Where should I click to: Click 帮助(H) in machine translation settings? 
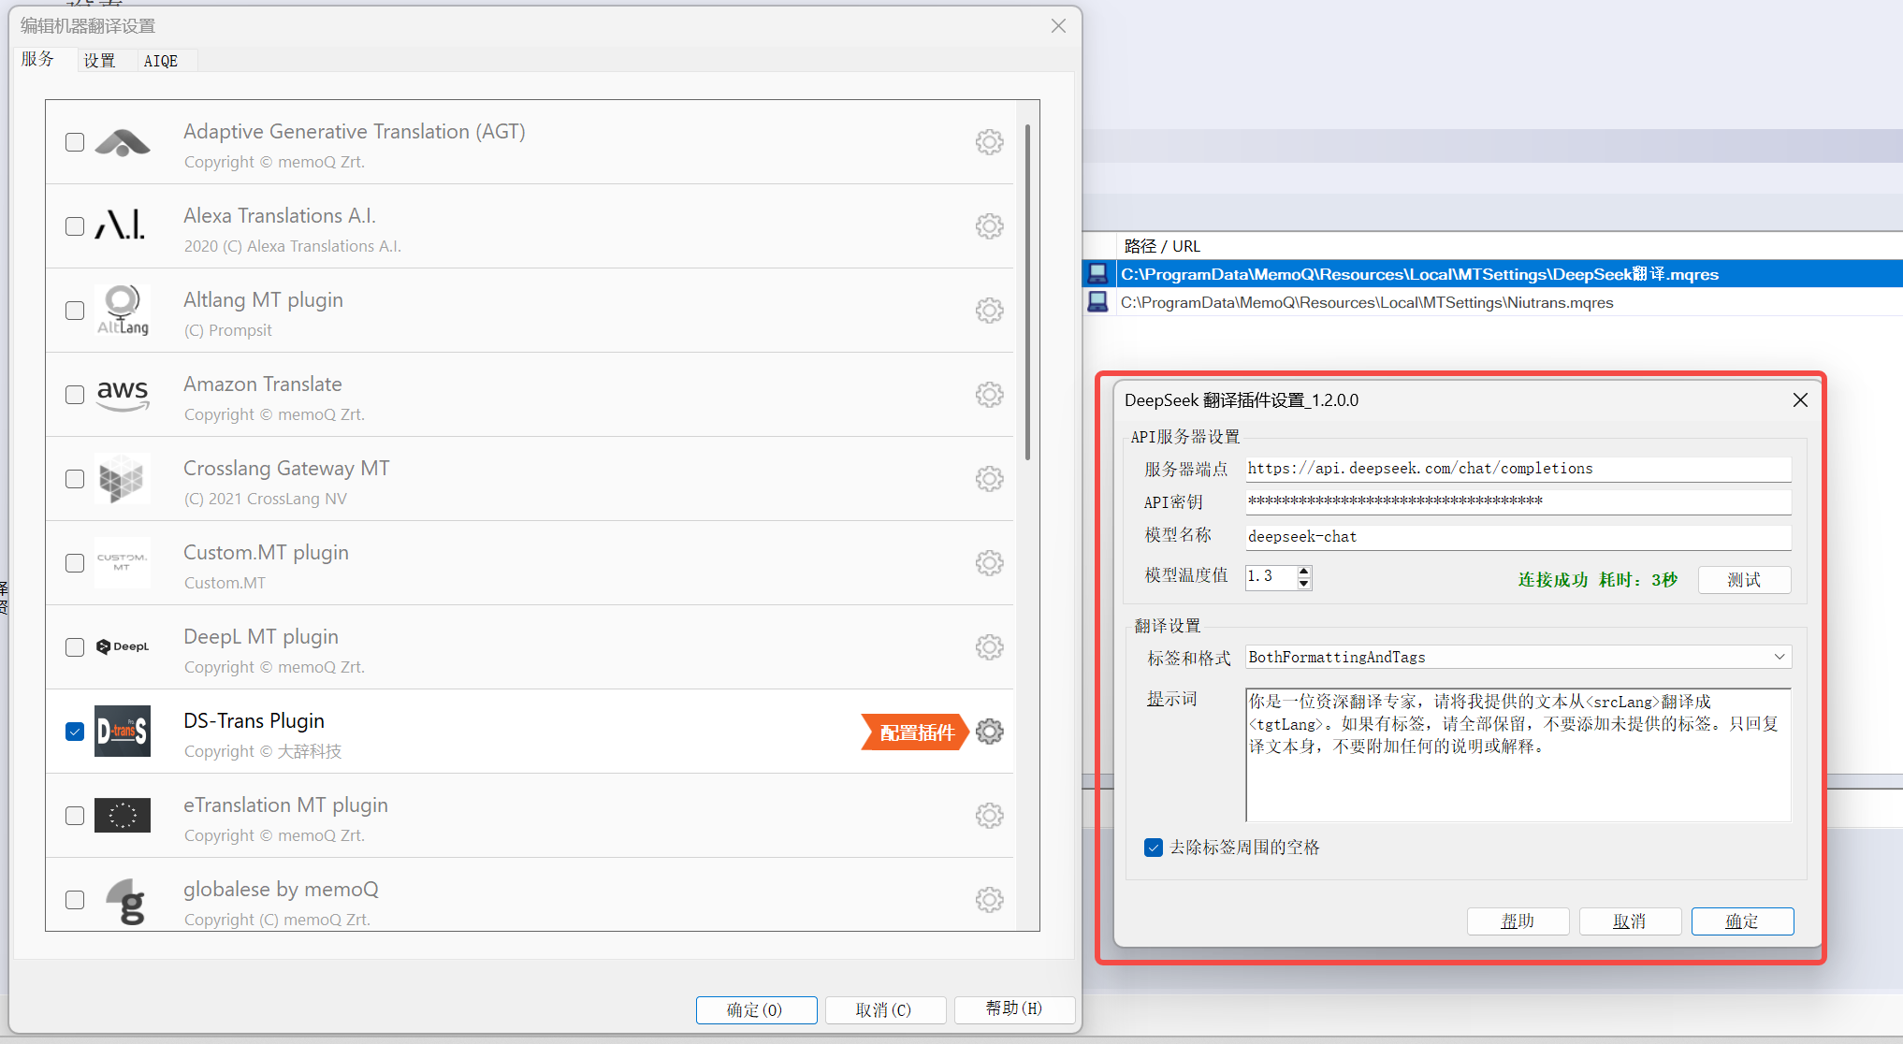click(1014, 1009)
